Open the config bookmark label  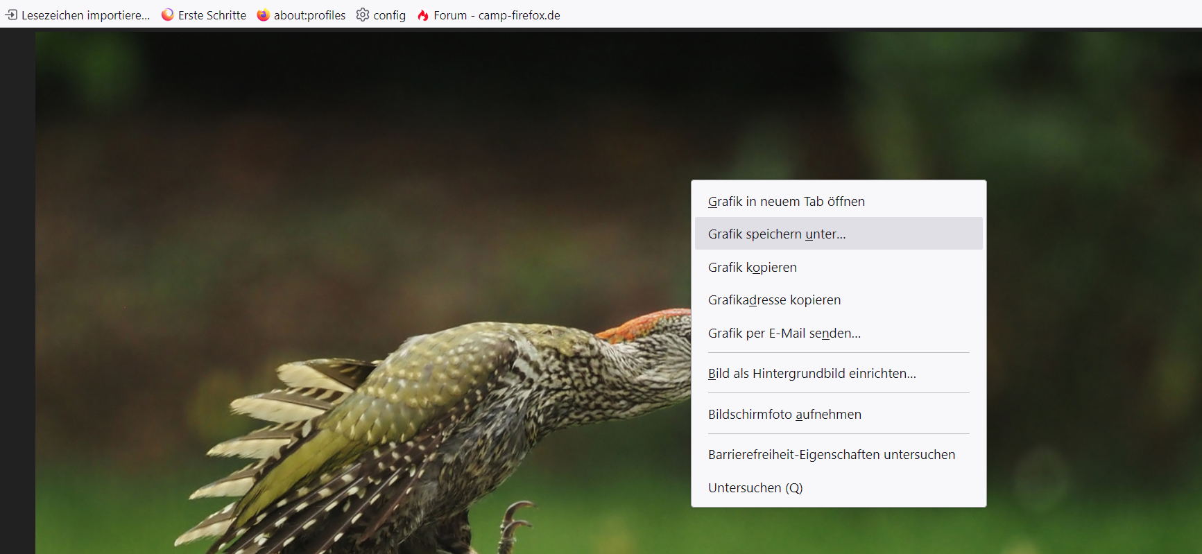coord(389,15)
